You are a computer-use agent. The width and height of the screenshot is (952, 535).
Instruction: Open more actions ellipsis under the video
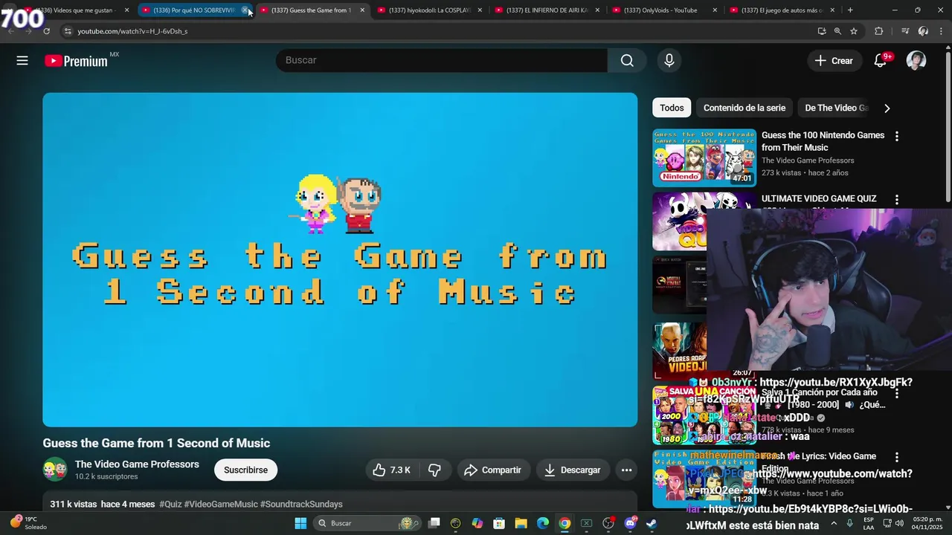point(626,470)
